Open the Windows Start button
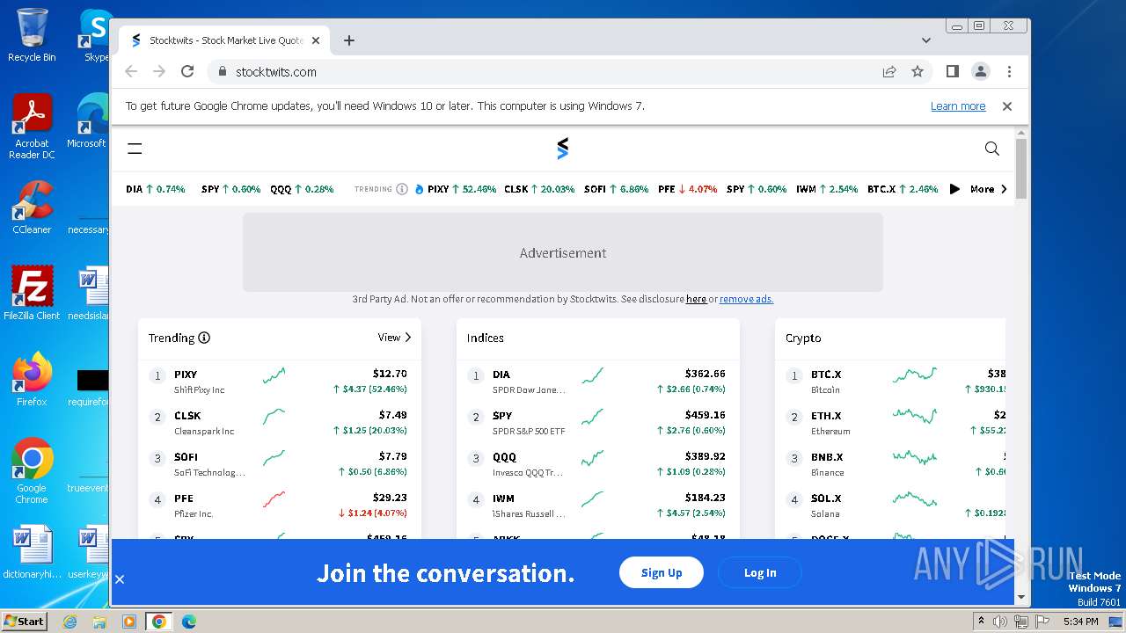This screenshot has width=1126, height=633. click(x=25, y=621)
